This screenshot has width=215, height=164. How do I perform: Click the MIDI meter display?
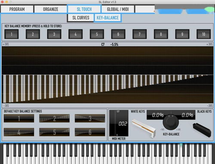click(x=119, y=123)
